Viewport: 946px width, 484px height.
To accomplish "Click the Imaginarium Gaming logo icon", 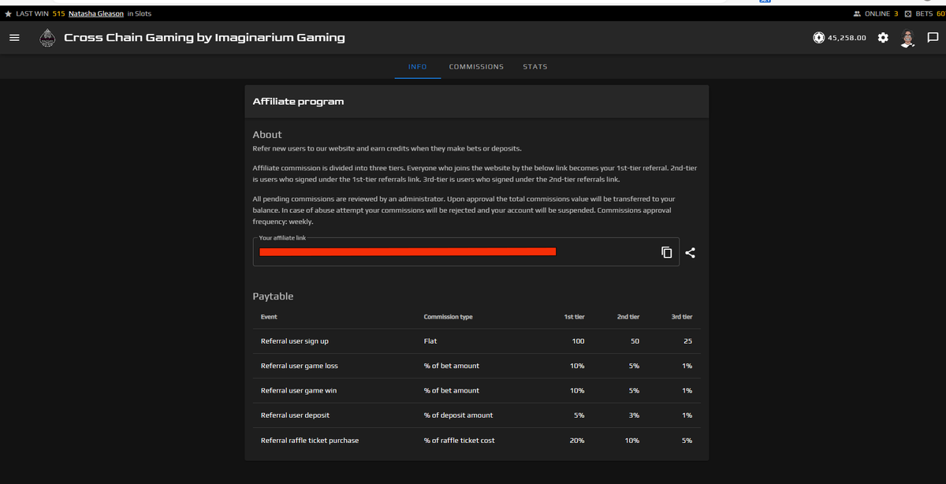I will pos(47,38).
